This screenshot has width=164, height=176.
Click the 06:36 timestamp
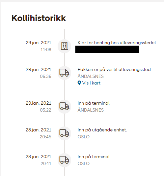coord(45,76)
